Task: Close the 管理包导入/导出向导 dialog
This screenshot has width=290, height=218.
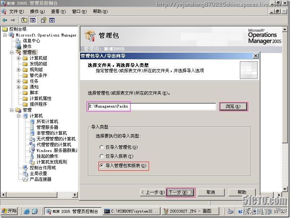Action: coord(255,56)
